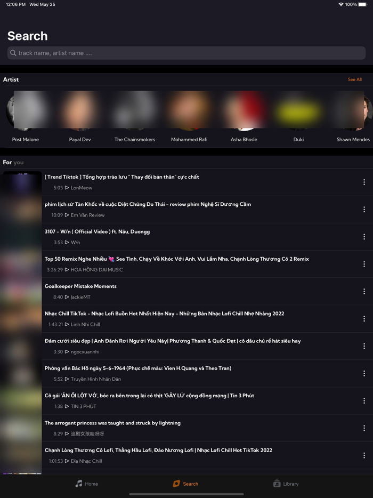Screen dimensions: 373x498
Task: Tap the Wi-Fi status icon
Action: click(x=341, y=4)
